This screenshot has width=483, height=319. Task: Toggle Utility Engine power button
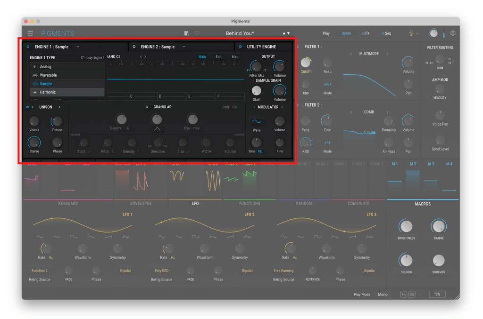(240, 47)
